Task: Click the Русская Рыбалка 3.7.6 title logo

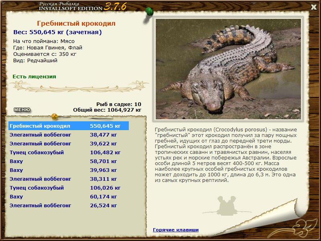Action: pos(83,6)
